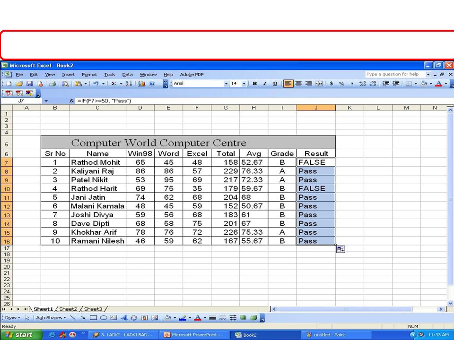Viewport: 454px width, 340px height.
Task: Toggle Underline formatting
Action: click(275, 84)
